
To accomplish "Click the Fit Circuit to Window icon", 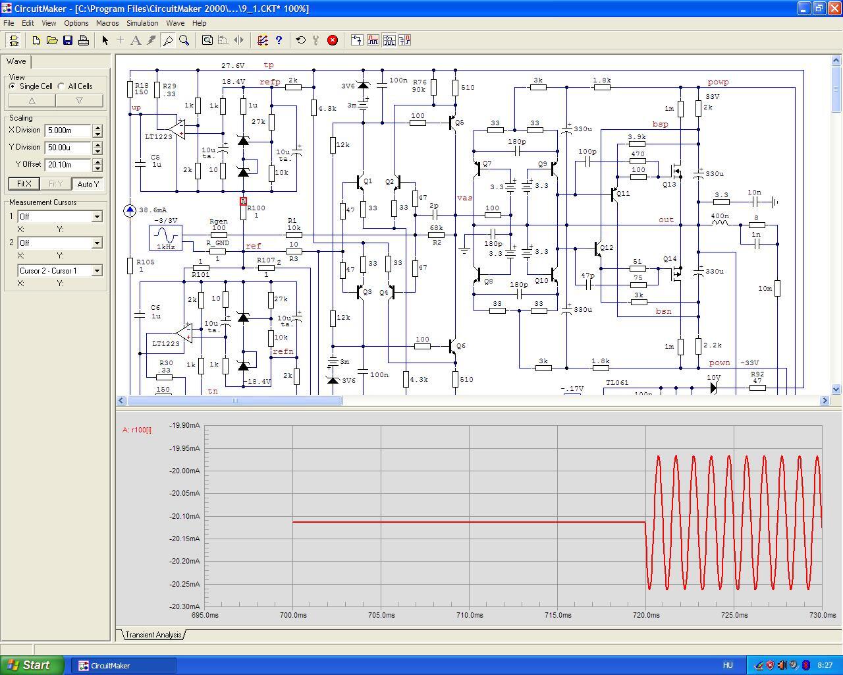I will point(207,40).
